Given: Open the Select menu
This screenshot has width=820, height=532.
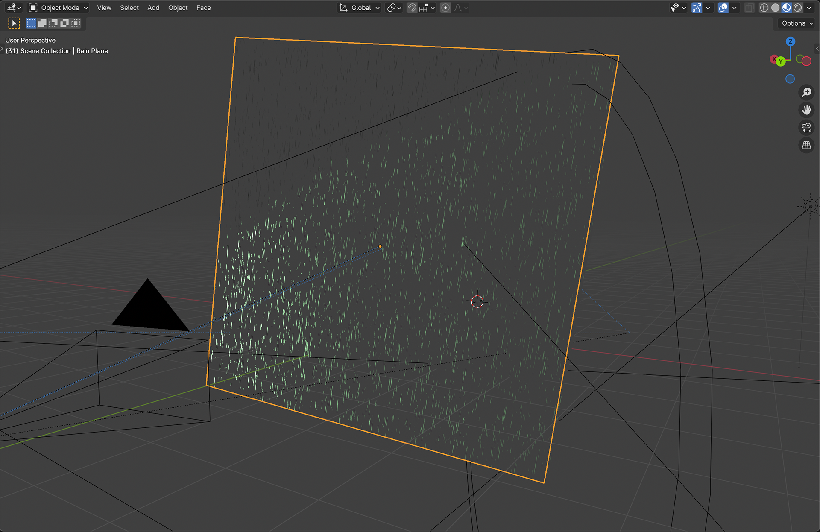Looking at the screenshot, I should click(x=129, y=8).
